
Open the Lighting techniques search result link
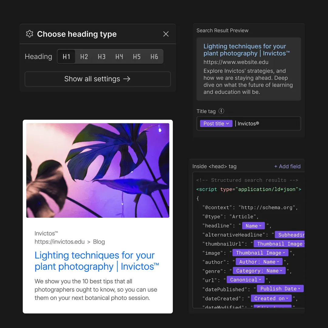[245, 50]
